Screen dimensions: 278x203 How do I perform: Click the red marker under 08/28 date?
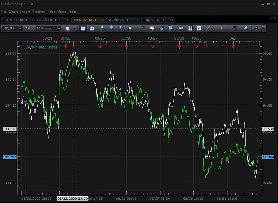coord(179,47)
